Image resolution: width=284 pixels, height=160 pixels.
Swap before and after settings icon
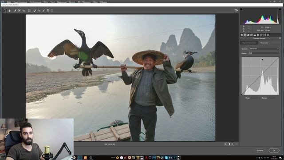pyautogui.click(x=229, y=144)
